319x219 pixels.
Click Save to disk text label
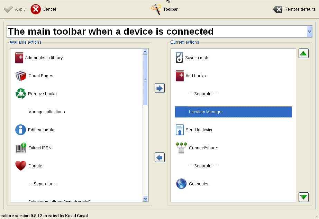pyautogui.click(x=197, y=58)
